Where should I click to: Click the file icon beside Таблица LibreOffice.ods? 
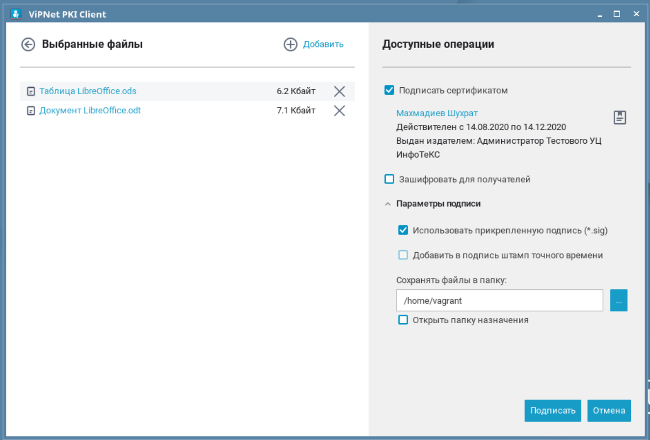point(31,91)
